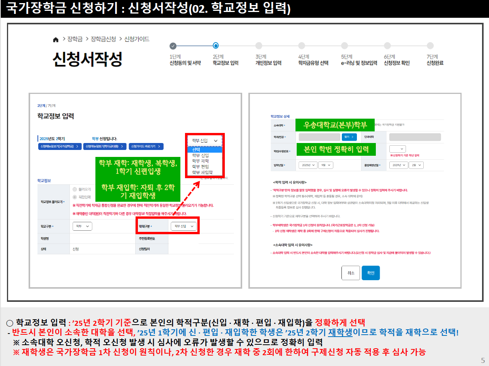Click the <소속대학 입력 시 유의사항> heading
489x366 pixels.
(292, 245)
